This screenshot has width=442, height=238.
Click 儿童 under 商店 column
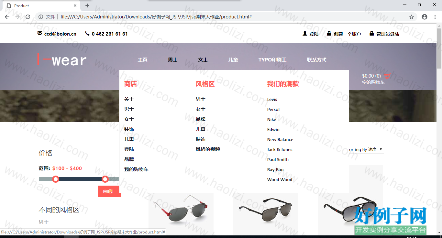click(129, 139)
